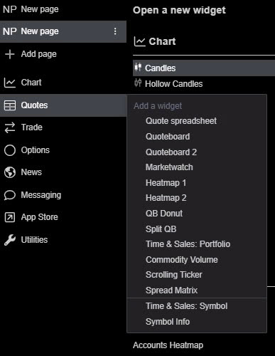Click the Trade arrows icon
Image resolution: width=275 pixels, height=356 pixels.
tap(10, 127)
